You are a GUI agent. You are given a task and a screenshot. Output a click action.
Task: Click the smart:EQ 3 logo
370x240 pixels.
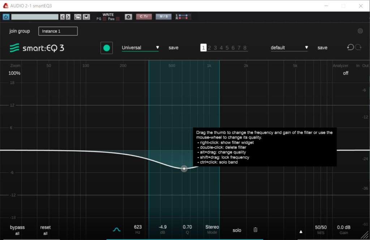pyautogui.click(x=37, y=48)
